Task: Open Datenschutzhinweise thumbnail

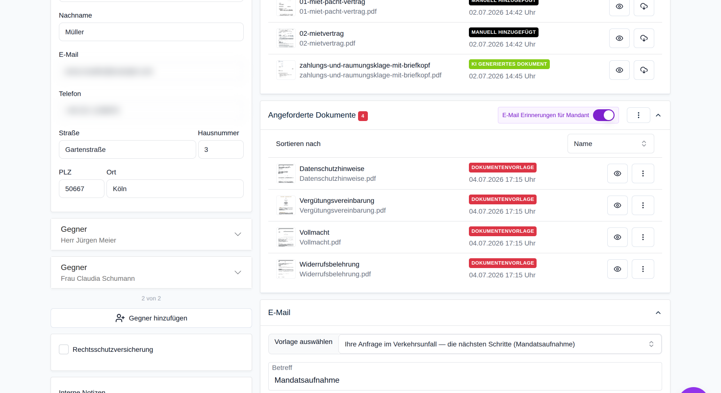Action: [286, 173]
